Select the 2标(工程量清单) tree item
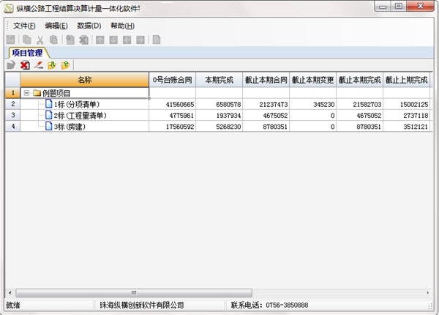Image resolution: width=439 pixels, height=315 pixels. [x=80, y=116]
